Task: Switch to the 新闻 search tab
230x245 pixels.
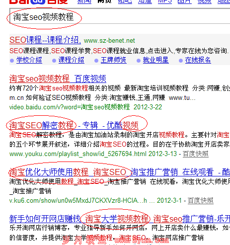Action: (84, 1)
